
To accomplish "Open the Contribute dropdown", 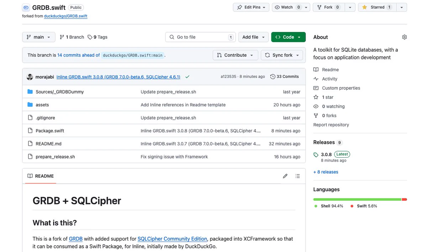I will pos(235,55).
